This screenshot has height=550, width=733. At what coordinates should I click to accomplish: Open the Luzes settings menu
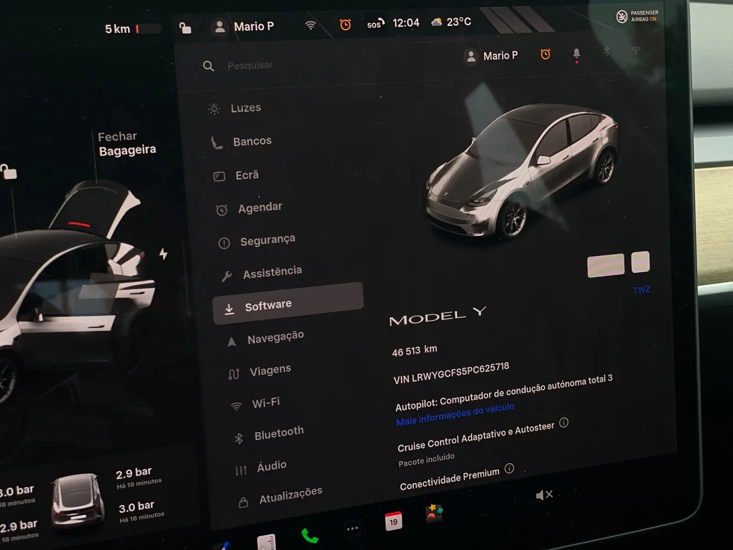tap(235, 108)
